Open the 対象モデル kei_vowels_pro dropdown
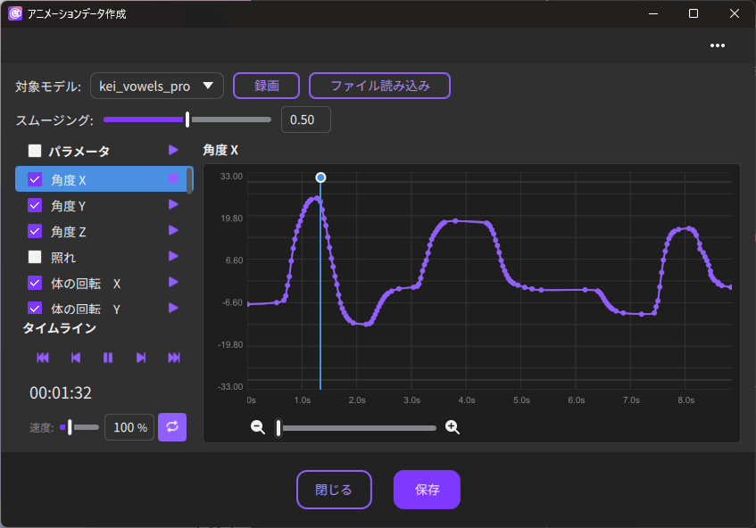The width and height of the screenshot is (756, 528). coord(156,86)
